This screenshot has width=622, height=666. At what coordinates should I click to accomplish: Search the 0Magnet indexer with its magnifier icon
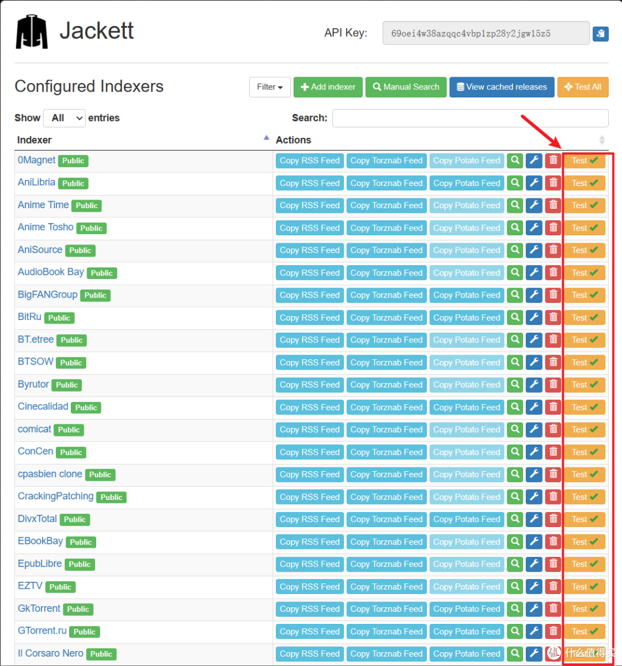click(515, 160)
